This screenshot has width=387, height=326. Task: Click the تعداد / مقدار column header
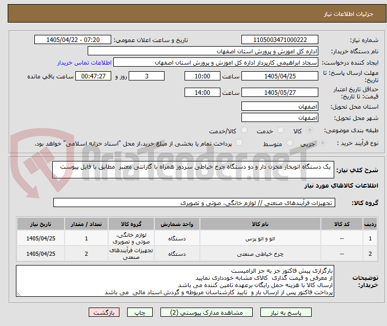point(86,224)
